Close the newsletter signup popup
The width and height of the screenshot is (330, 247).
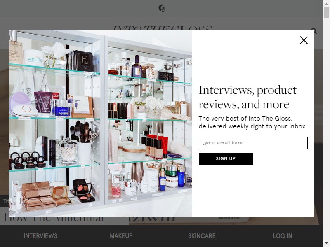(x=304, y=40)
